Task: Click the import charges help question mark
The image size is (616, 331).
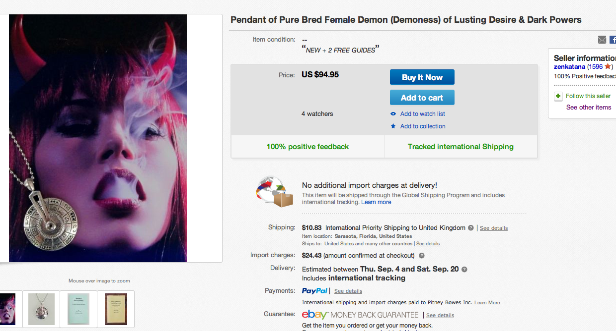Action: (x=422, y=256)
